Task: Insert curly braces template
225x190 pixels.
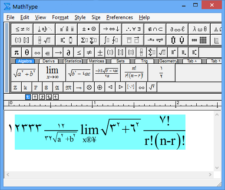Action: tap(131, 52)
